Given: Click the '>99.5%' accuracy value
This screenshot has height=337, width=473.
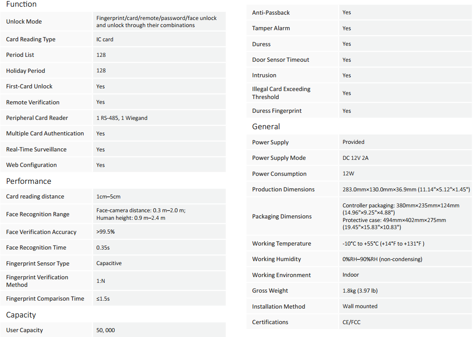Looking at the screenshot, I should coord(105,232).
